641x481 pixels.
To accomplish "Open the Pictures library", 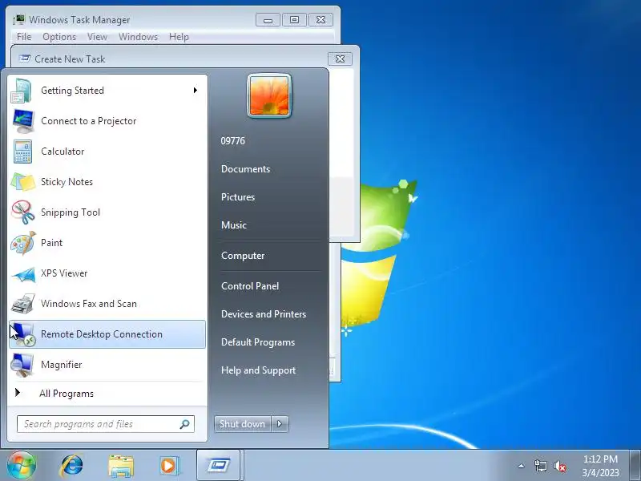I will click(238, 197).
